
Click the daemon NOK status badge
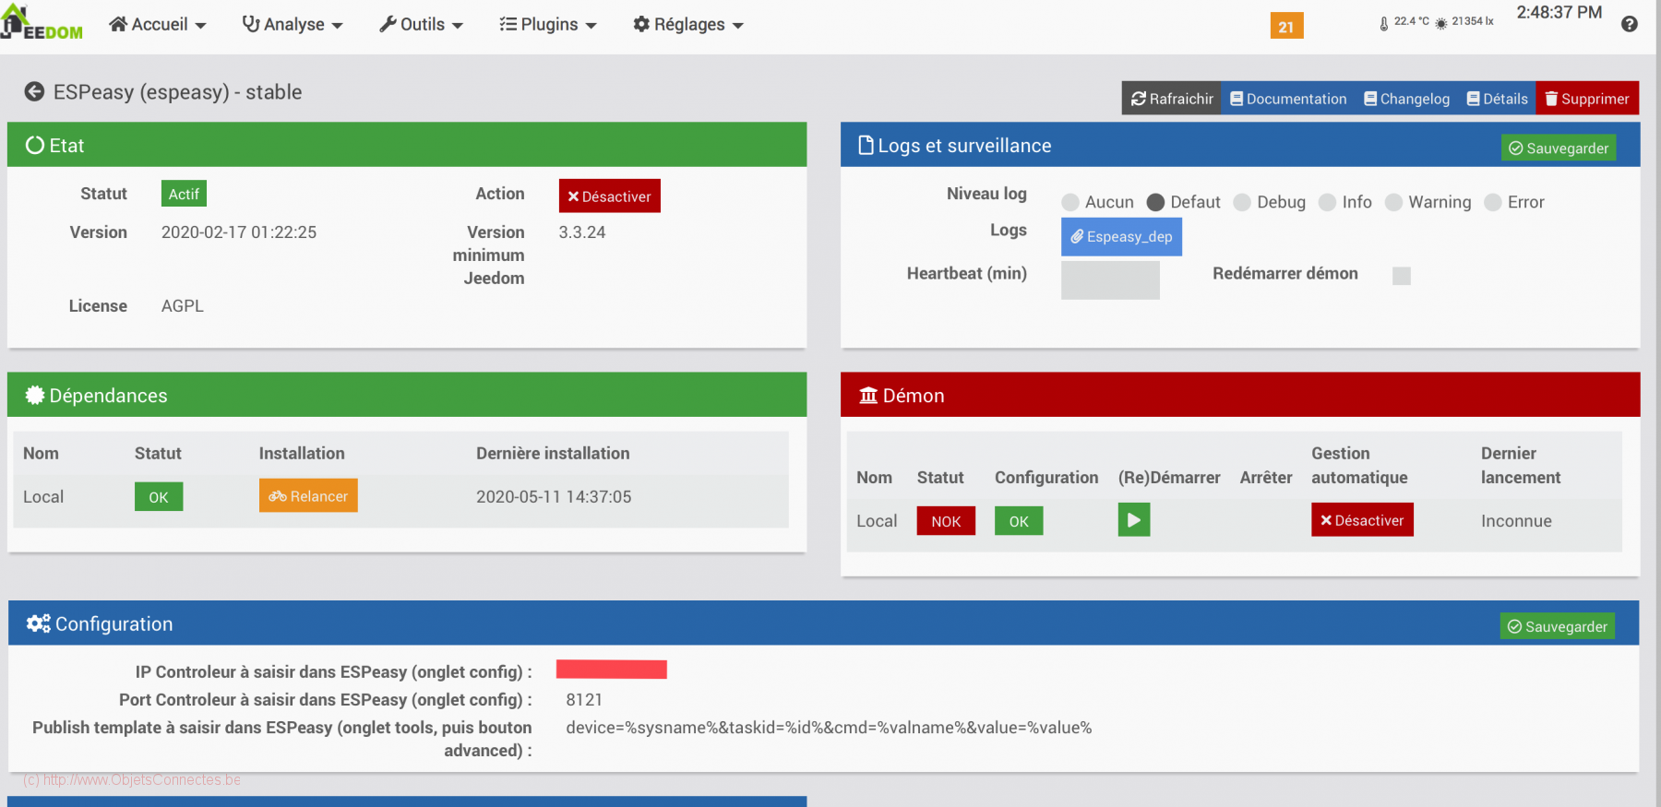946,520
